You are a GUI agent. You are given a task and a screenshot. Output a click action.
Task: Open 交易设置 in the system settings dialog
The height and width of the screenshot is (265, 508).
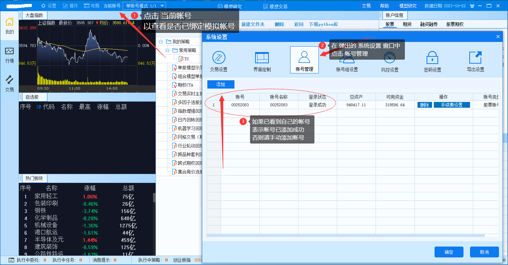[219, 61]
